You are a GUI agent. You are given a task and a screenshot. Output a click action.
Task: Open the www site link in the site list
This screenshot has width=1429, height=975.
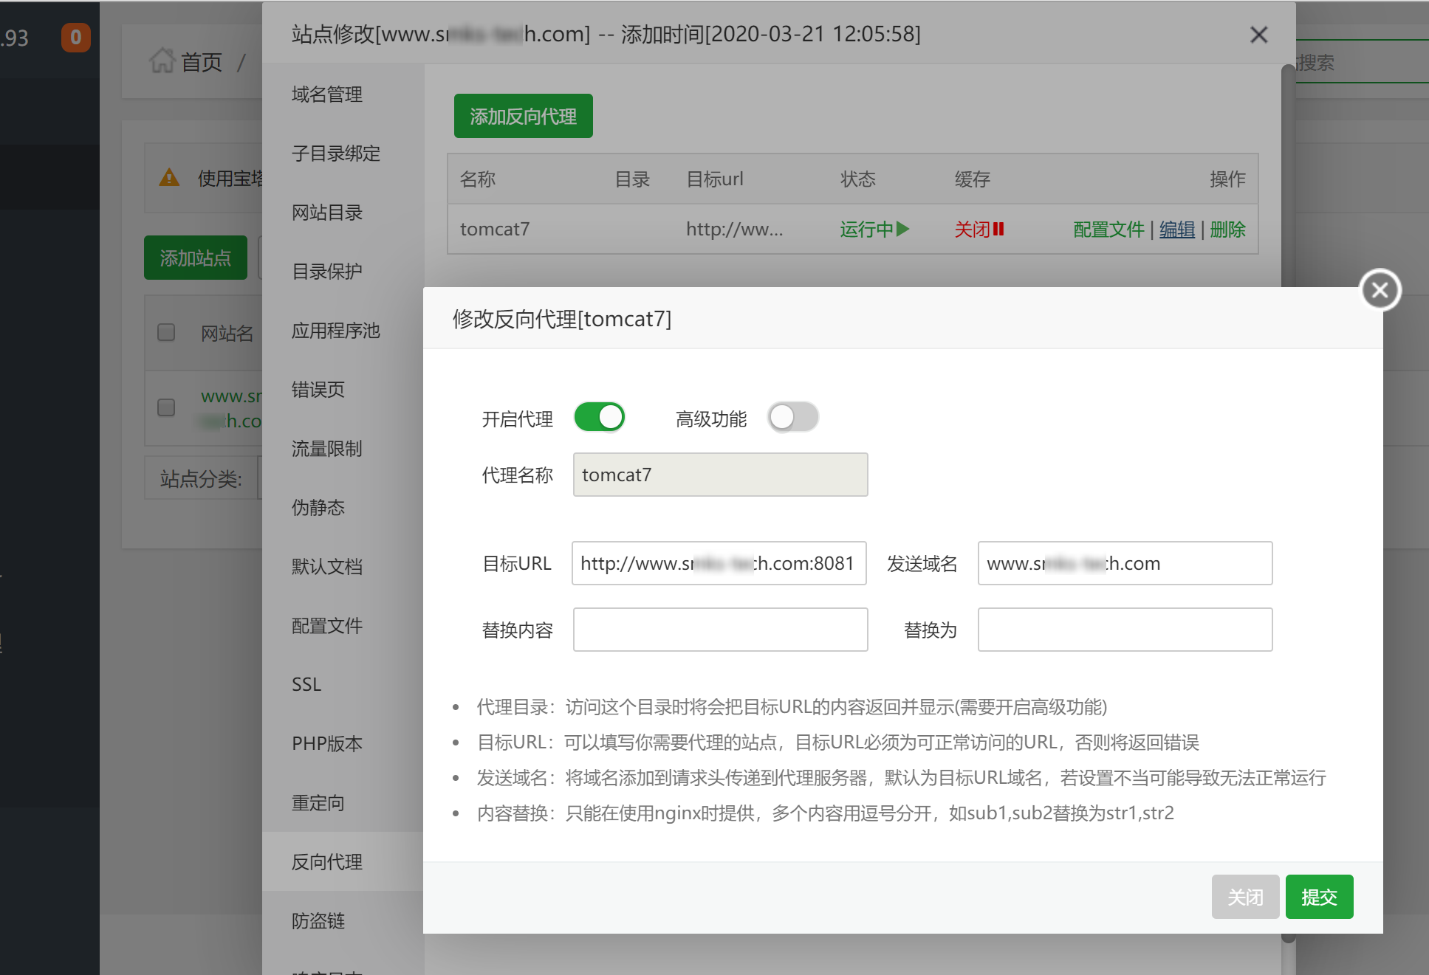(231, 408)
